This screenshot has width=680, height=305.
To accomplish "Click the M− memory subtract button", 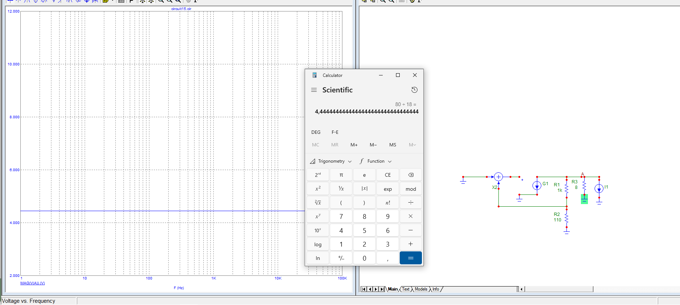I will click(373, 145).
